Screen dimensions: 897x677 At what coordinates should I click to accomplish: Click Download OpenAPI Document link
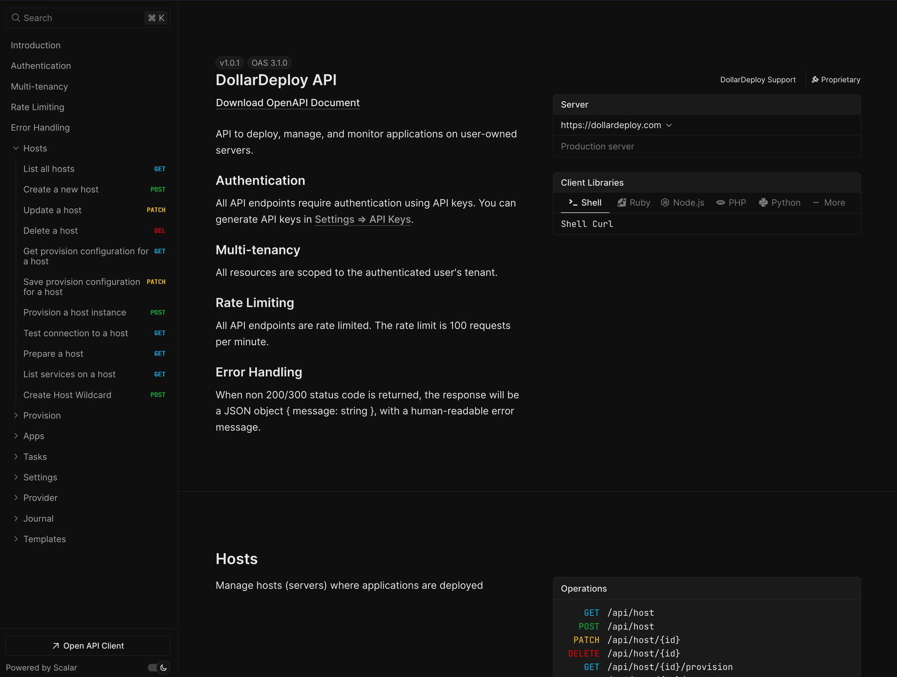tap(287, 103)
